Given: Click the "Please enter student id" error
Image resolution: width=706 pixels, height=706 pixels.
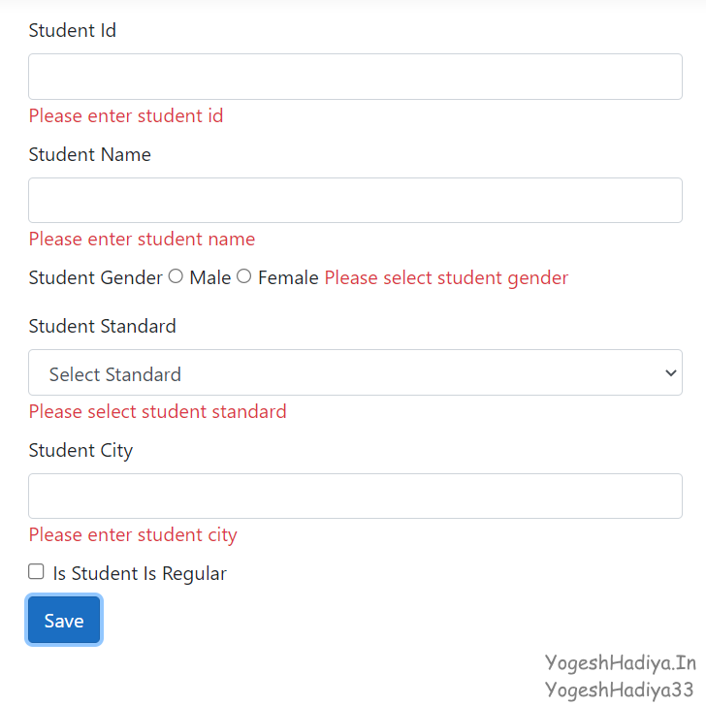Looking at the screenshot, I should click(x=126, y=116).
